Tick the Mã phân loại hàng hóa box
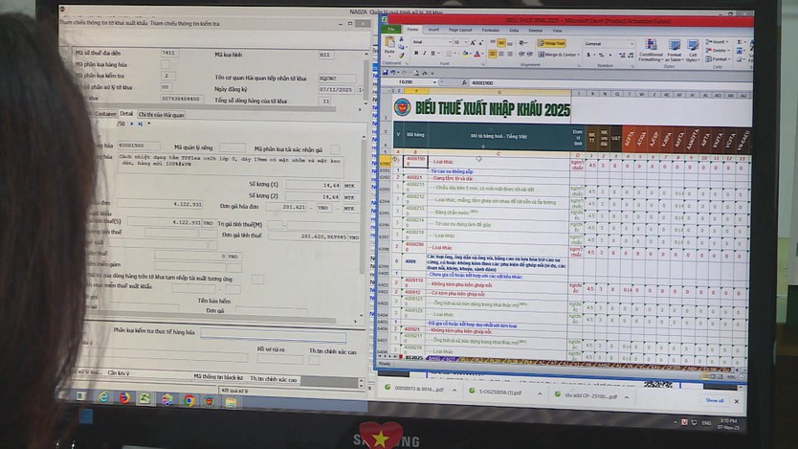 click(166, 64)
